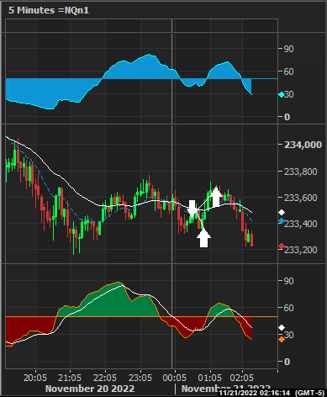Click the 0 level on lower oscillator axis
The height and width of the screenshot is (397, 327).
(287, 362)
